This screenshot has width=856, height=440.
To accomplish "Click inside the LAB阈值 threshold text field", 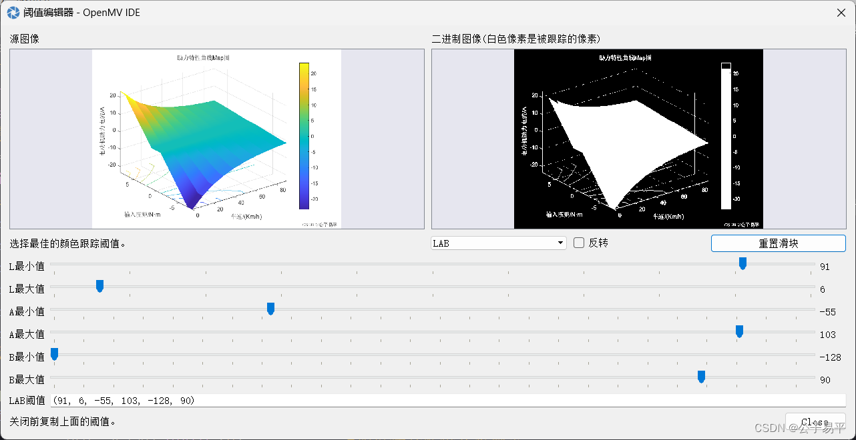I will 448,401.
